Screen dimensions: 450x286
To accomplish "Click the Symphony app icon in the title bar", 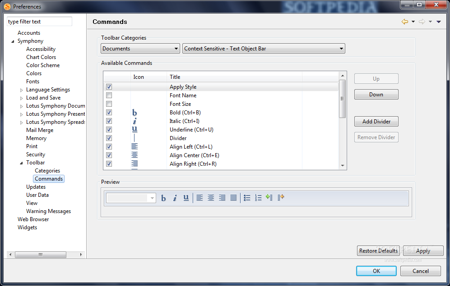I will [x=7, y=7].
